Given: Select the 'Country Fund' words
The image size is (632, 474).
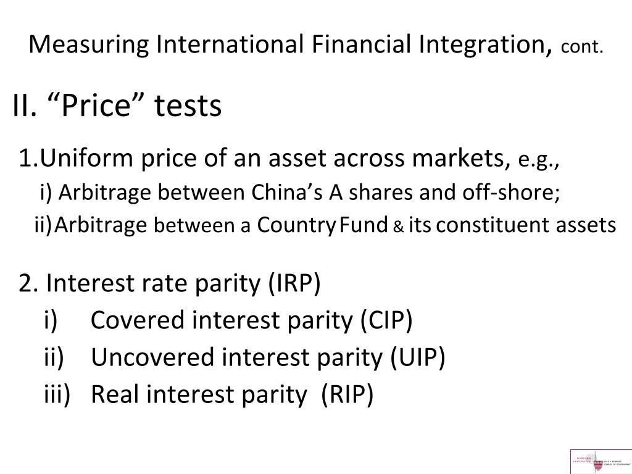Looking at the screenshot, I should (x=322, y=225).
